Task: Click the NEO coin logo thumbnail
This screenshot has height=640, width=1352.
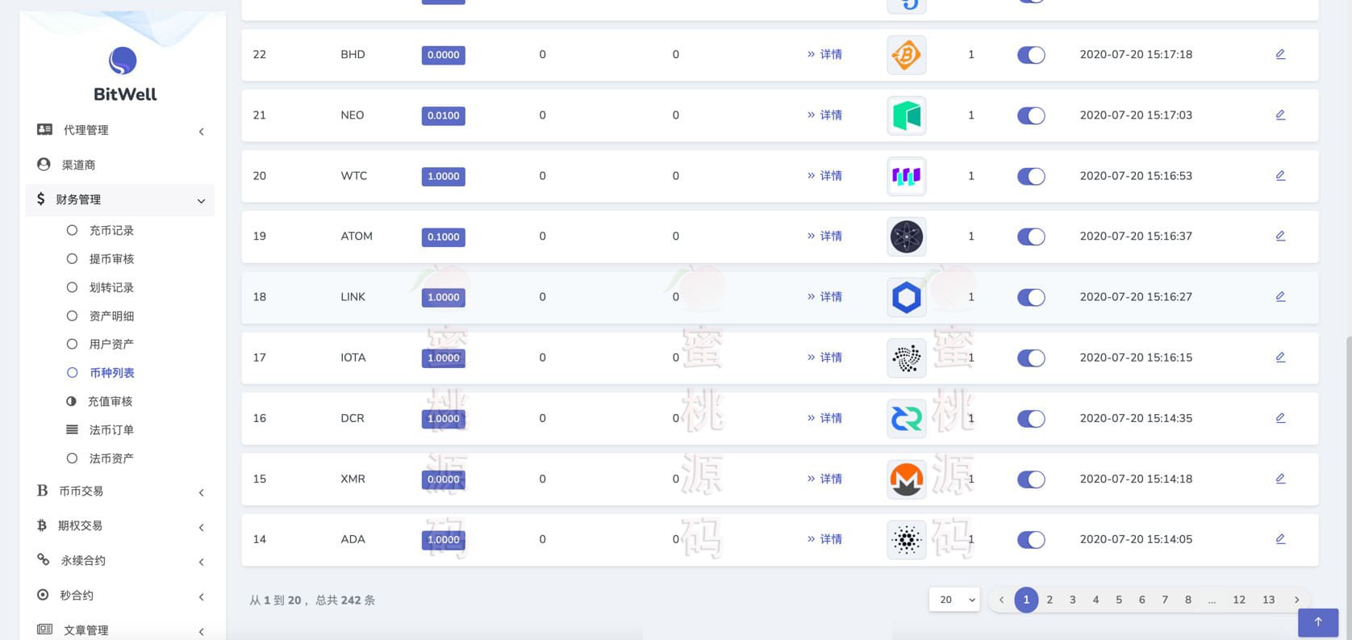Action: tap(906, 115)
